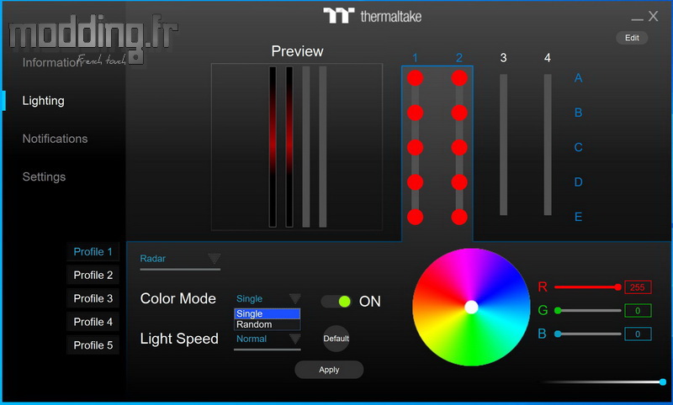Switch to Profile 3
Viewport: 673px width, 405px height.
coord(93,298)
